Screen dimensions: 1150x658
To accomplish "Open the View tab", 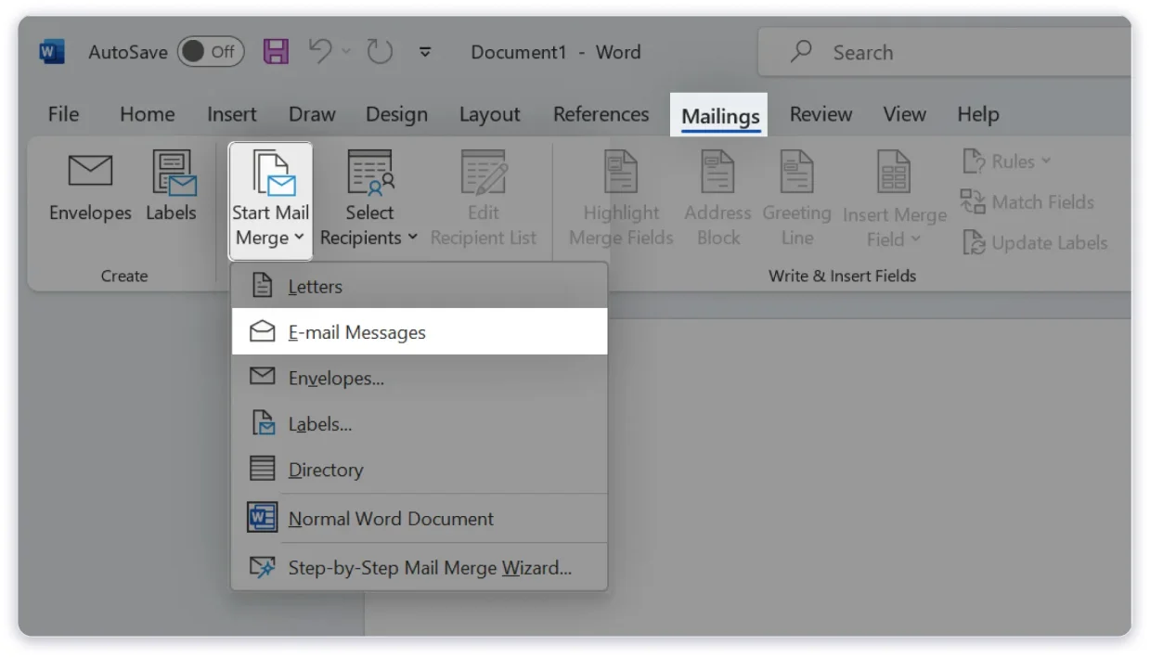I will pyautogui.click(x=904, y=114).
